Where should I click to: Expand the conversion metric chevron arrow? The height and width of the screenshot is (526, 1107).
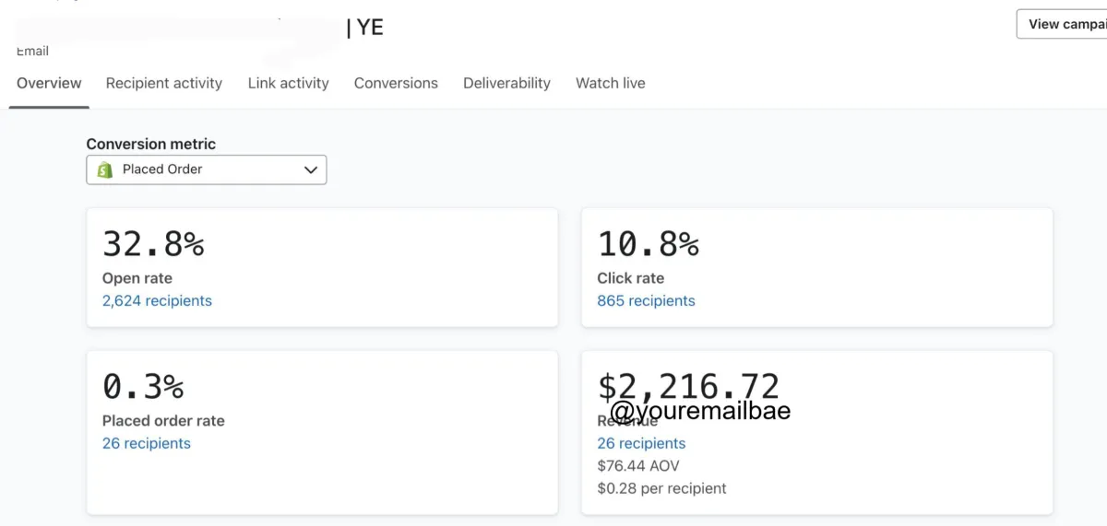point(311,169)
